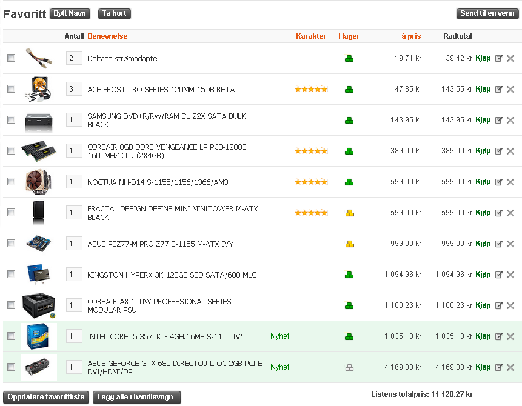The image size is (522, 406).
Task: Click the Ta bort button
Action: coord(114,14)
